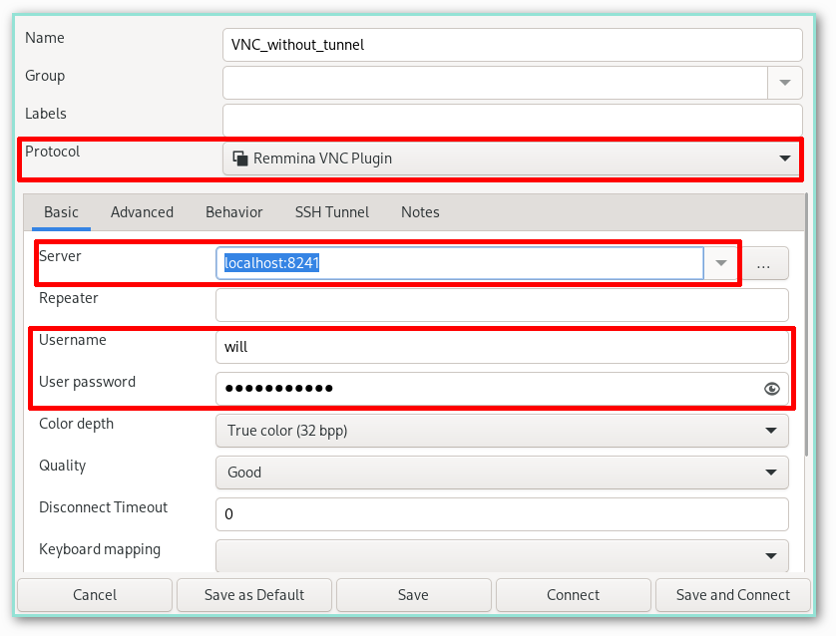
Task: Switch to the Notes tab
Action: pos(419,211)
